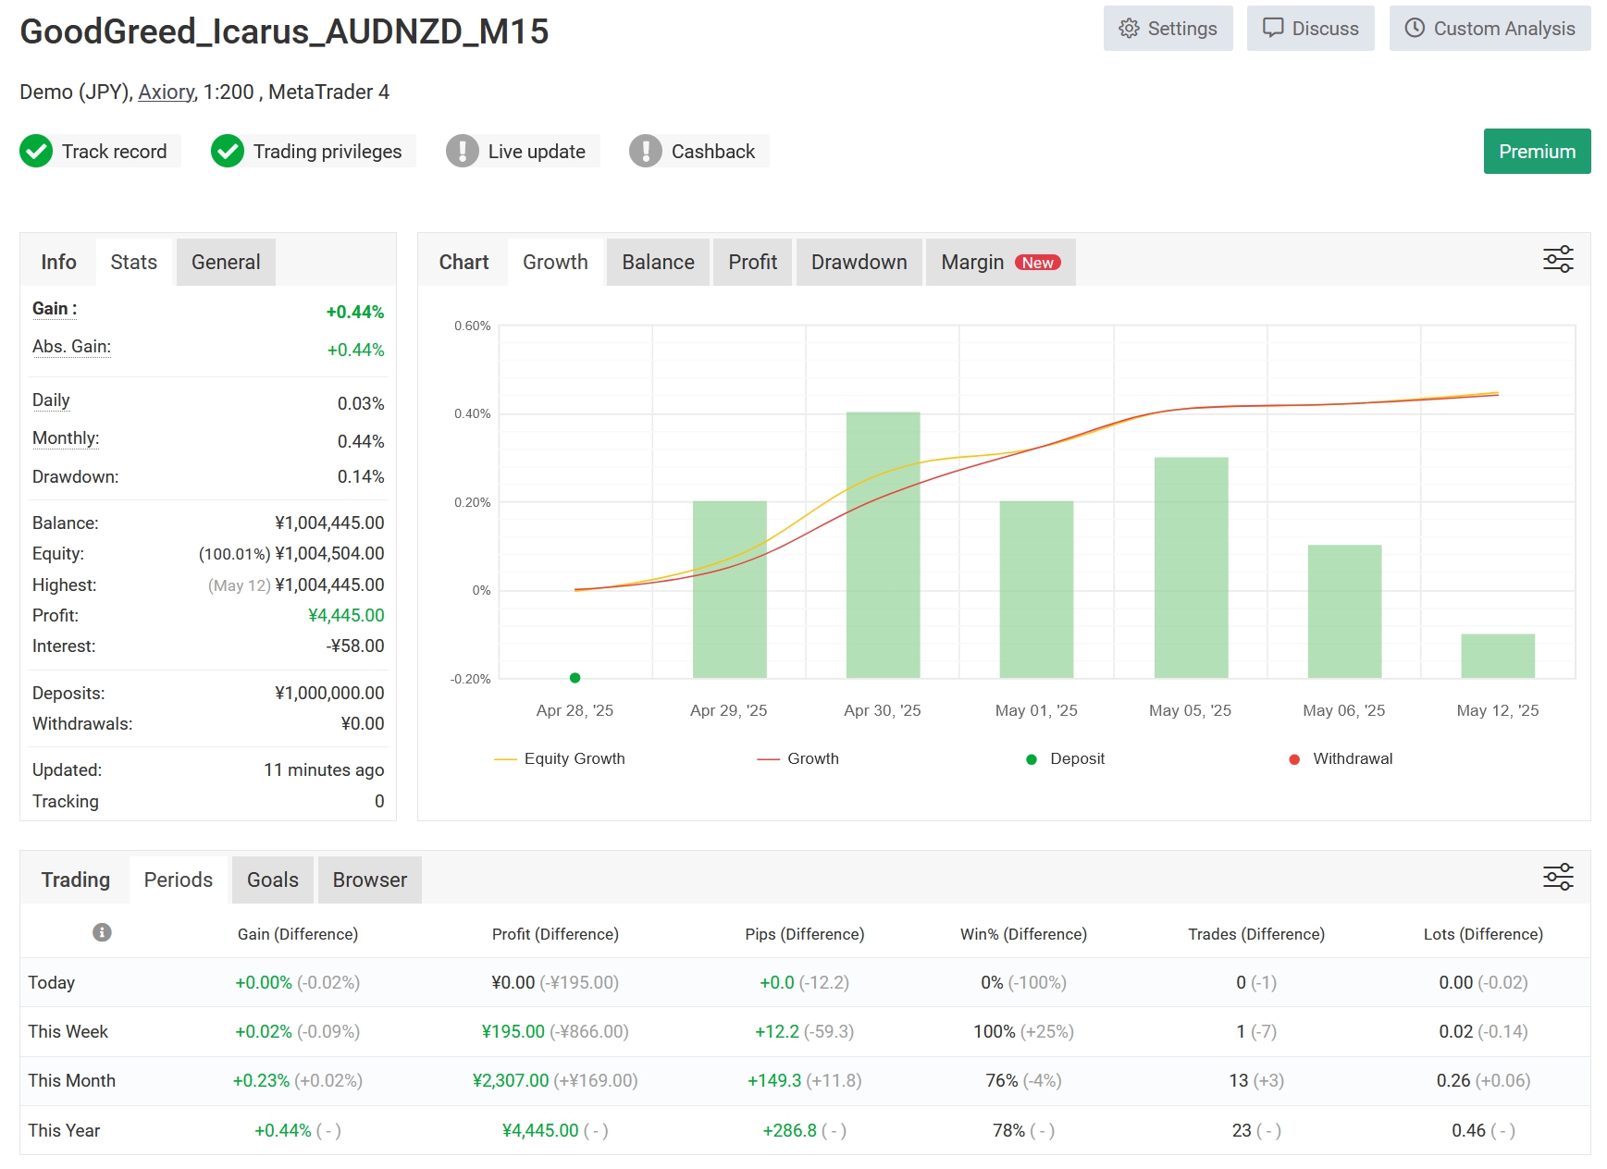The image size is (1607, 1169).
Task: Click the "Gain (Difference)" column header
Action: [298, 934]
